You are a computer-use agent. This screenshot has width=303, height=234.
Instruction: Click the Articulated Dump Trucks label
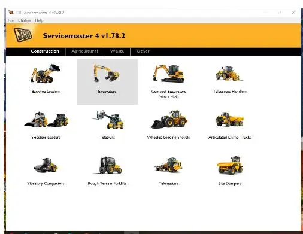point(230,138)
